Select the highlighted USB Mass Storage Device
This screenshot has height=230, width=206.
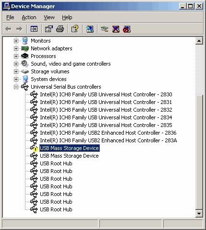click(x=70, y=148)
